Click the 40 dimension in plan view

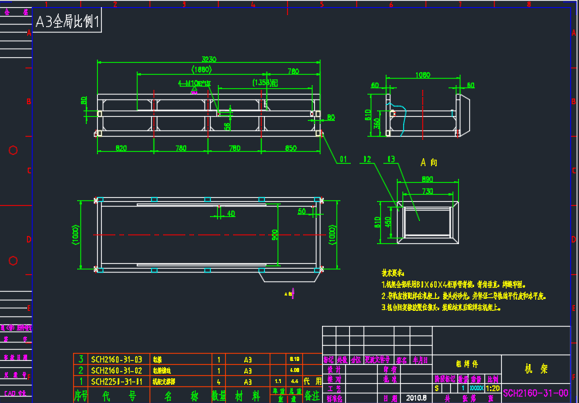pyautogui.click(x=231, y=213)
